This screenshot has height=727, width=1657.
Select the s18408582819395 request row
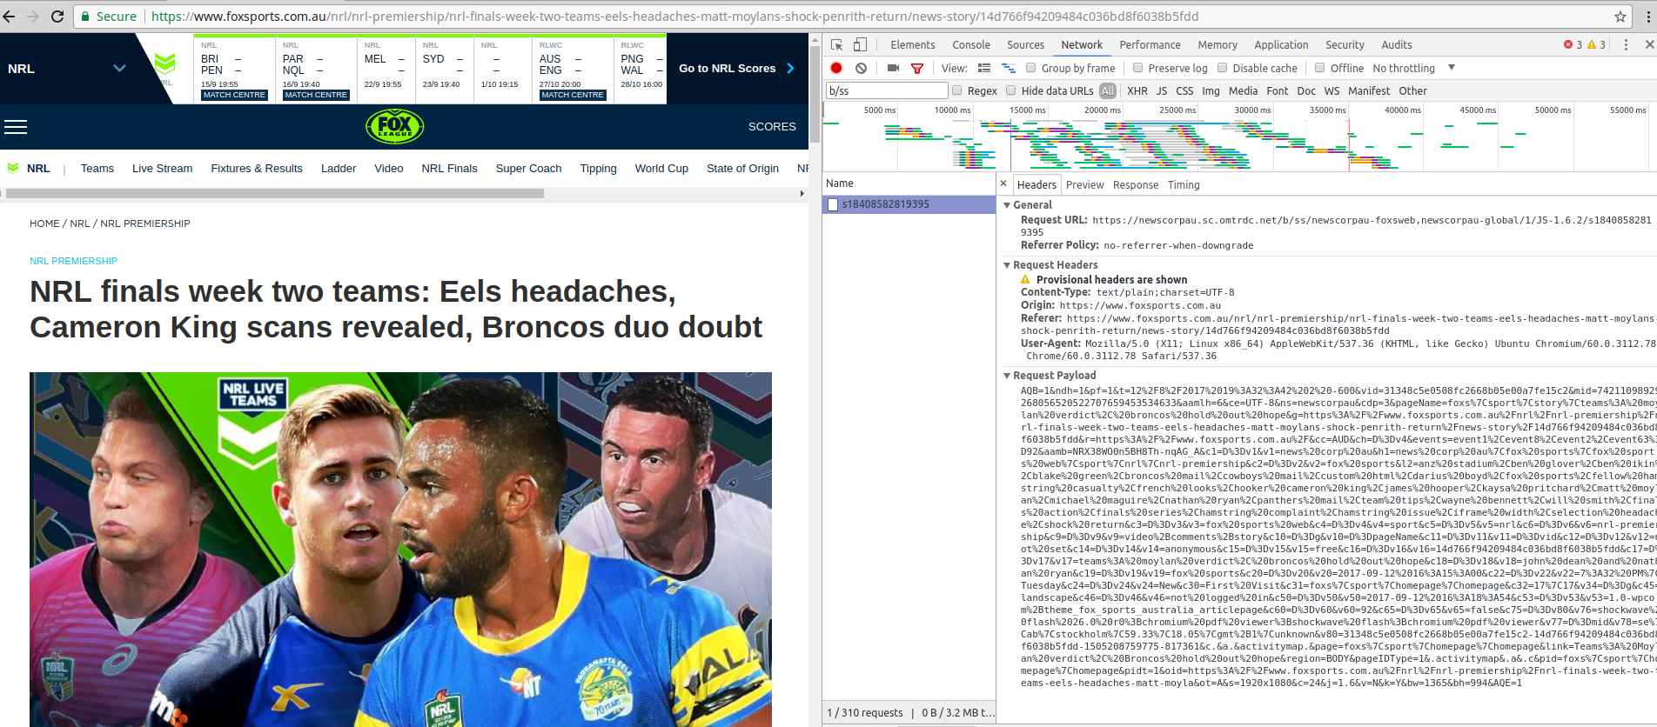pyautogui.click(x=909, y=204)
